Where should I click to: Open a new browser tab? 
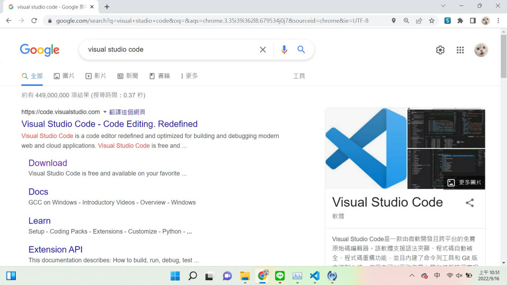[107, 6]
